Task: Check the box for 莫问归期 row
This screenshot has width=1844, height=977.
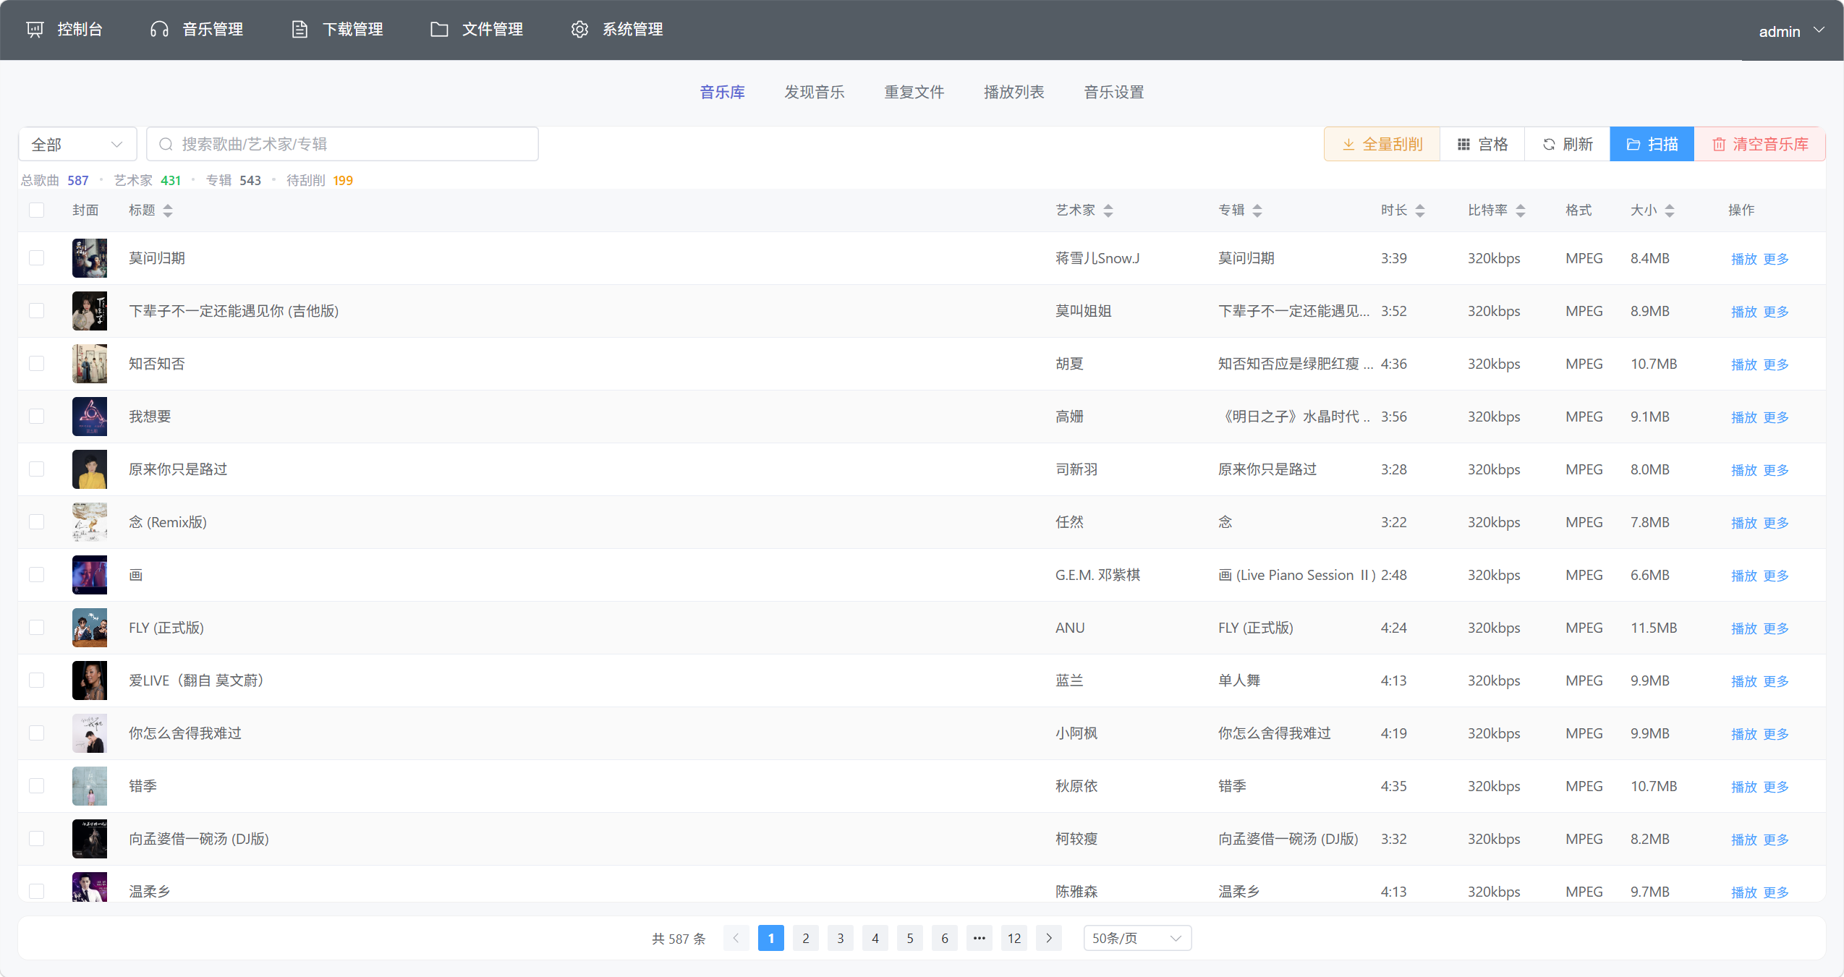Action: 37,258
